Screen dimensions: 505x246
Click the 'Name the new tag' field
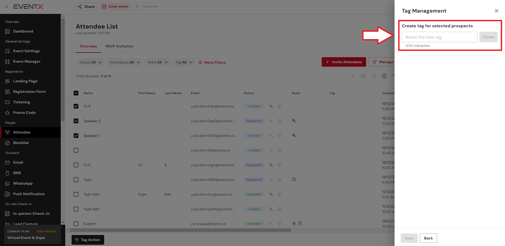click(439, 37)
